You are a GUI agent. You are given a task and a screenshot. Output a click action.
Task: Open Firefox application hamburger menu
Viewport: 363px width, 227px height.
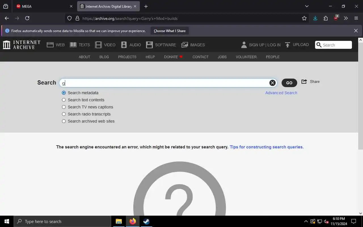tap(356, 18)
